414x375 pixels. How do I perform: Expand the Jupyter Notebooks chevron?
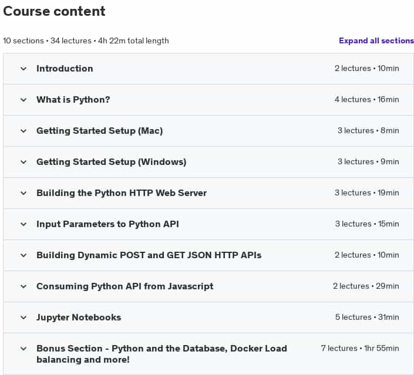click(23, 317)
